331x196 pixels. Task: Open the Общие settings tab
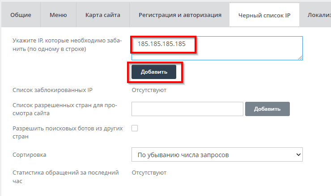tap(20, 15)
